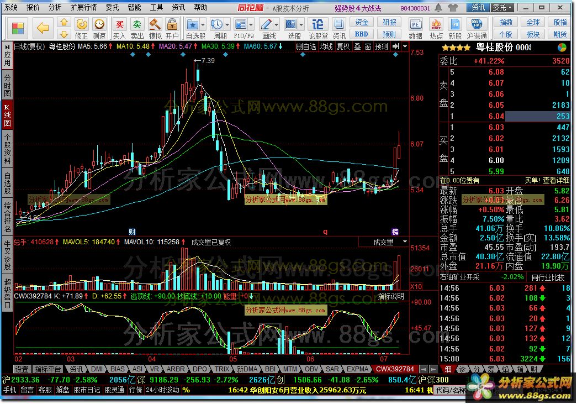Viewport: 577px width, 404px height.
Task: Switch to K线图 view in sidebar
Action: [x=7, y=114]
